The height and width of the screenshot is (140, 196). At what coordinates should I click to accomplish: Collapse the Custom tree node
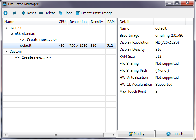(x=7, y=52)
